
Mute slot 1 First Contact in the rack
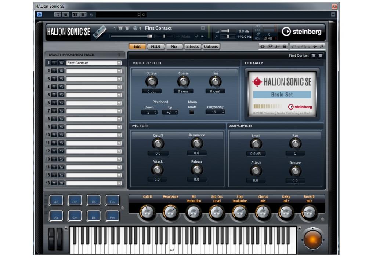tap(54, 63)
